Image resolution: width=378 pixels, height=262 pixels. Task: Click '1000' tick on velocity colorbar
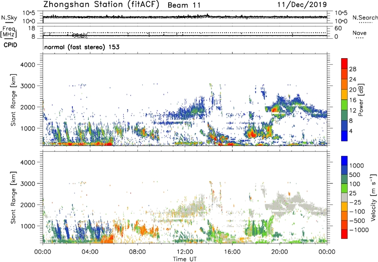[356, 166]
